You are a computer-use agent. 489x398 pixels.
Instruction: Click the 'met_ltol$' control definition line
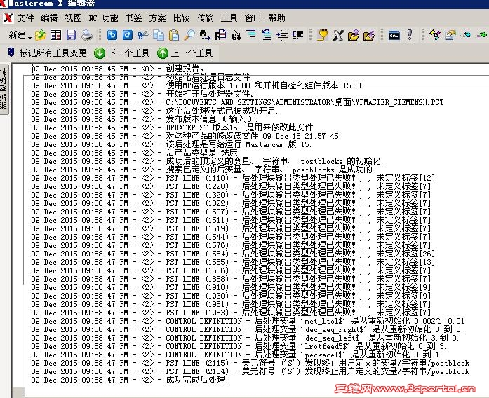pos(248,321)
